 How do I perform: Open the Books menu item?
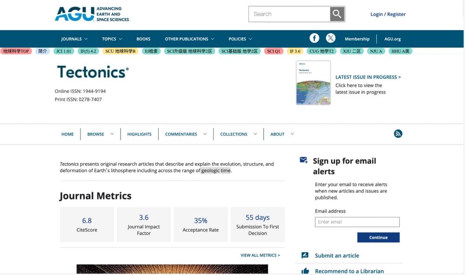click(143, 39)
